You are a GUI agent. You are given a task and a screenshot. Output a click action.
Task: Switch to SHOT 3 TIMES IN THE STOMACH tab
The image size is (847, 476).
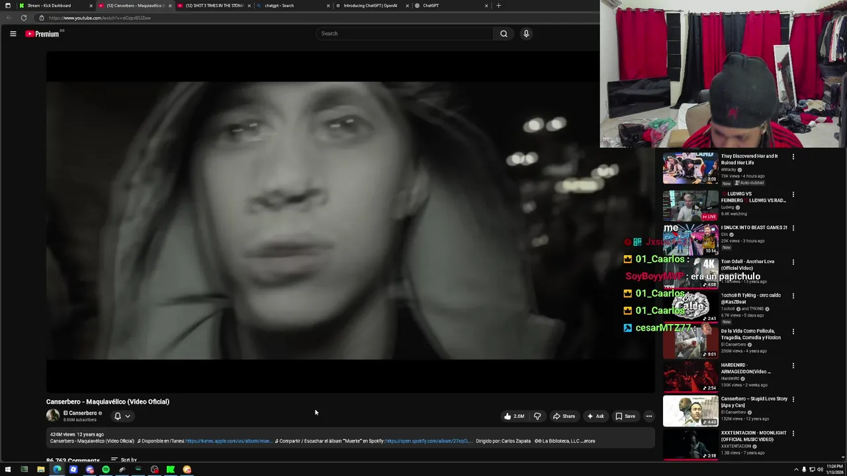(x=214, y=5)
